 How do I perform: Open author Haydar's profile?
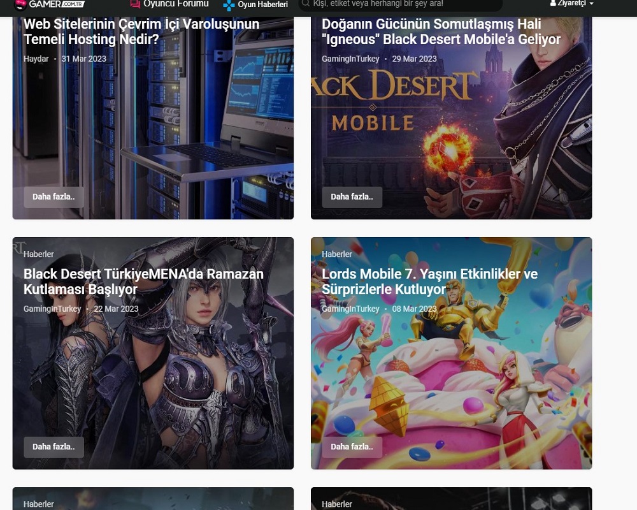coord(36,59)
